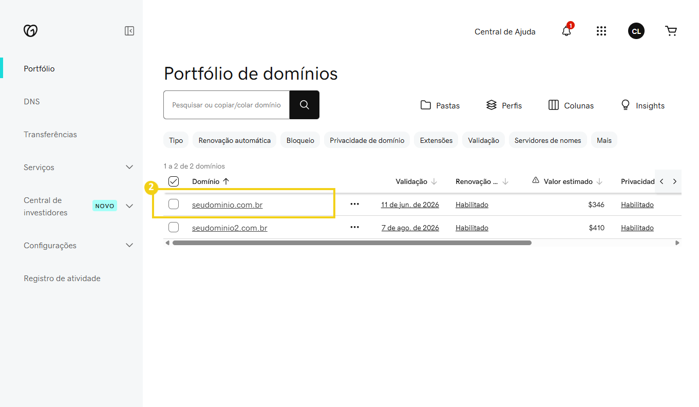The image size is (699, 407).
Task: Open the shopping cart
Action: [x=671, y=31]
